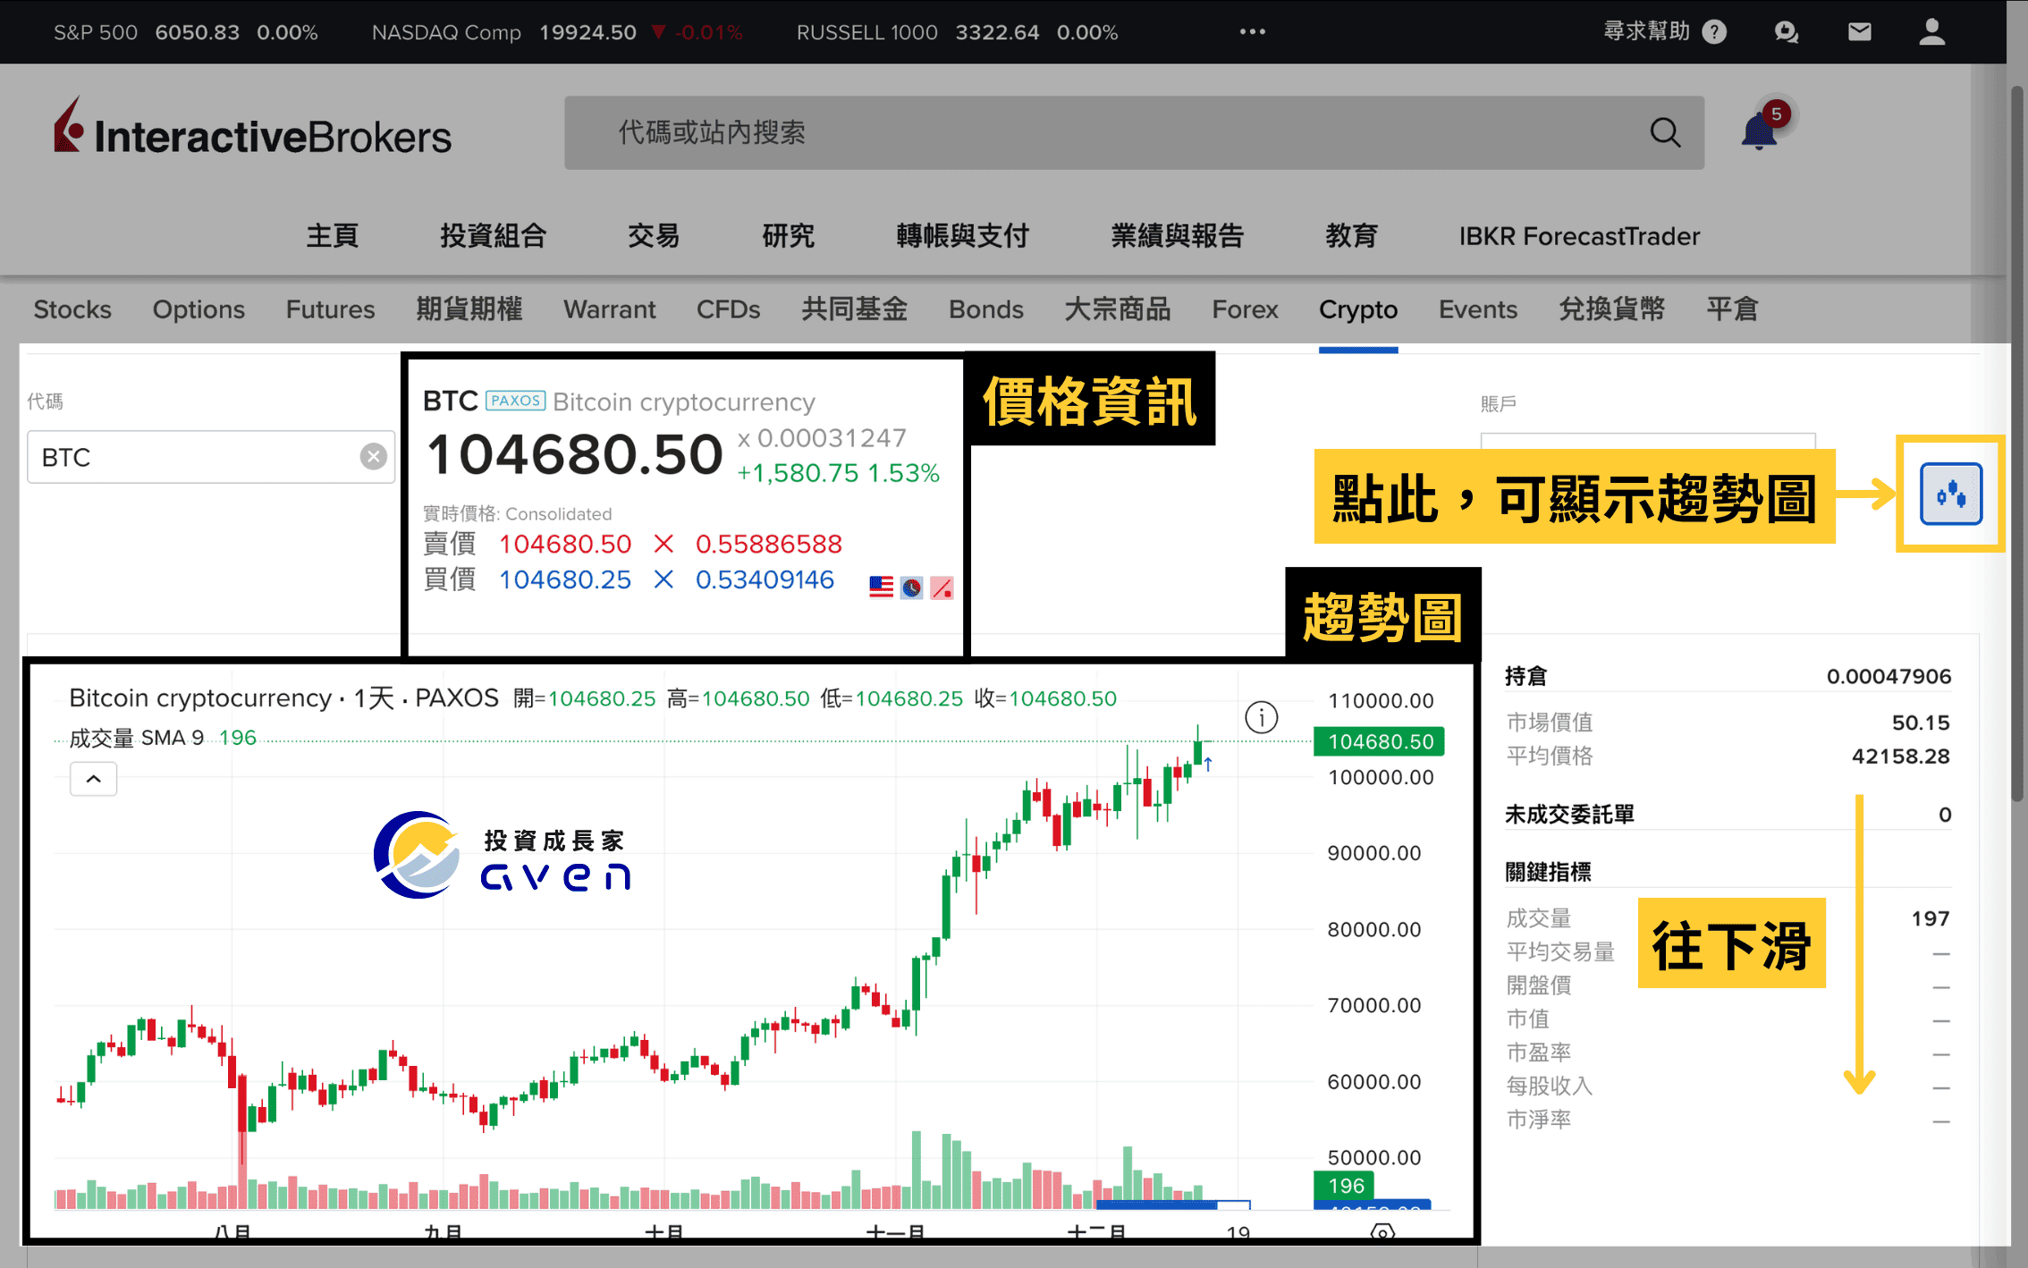Click the page vertical scrollbar
2028x1268 pixels.
click(2016, 443)
